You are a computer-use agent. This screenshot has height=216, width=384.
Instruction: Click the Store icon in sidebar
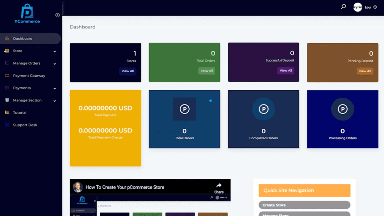[7, 51]
